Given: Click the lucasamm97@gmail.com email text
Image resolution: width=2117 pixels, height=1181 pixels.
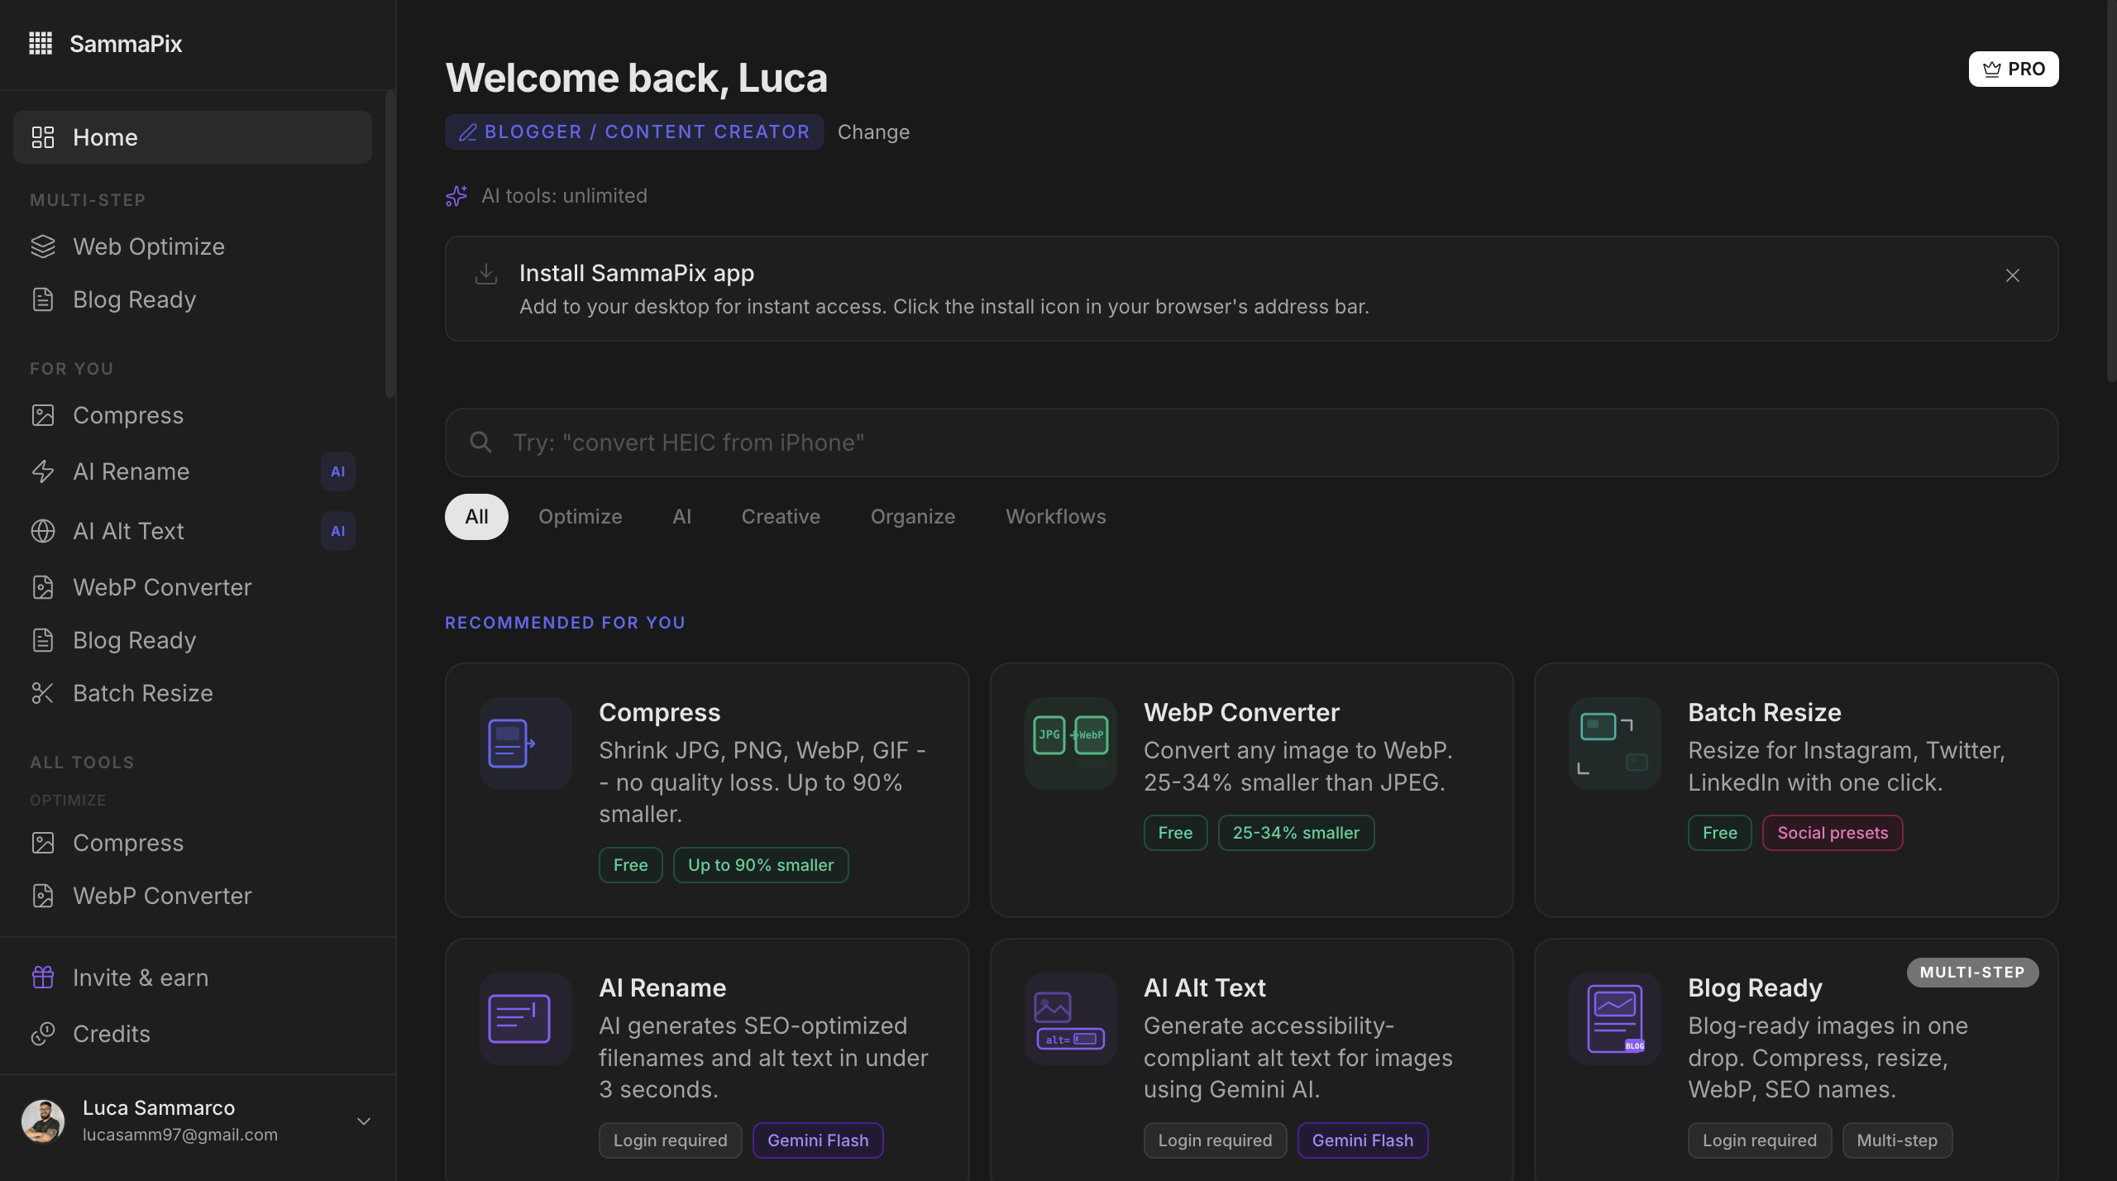Looking at the screenshot, I should [x=180, y=1135].
